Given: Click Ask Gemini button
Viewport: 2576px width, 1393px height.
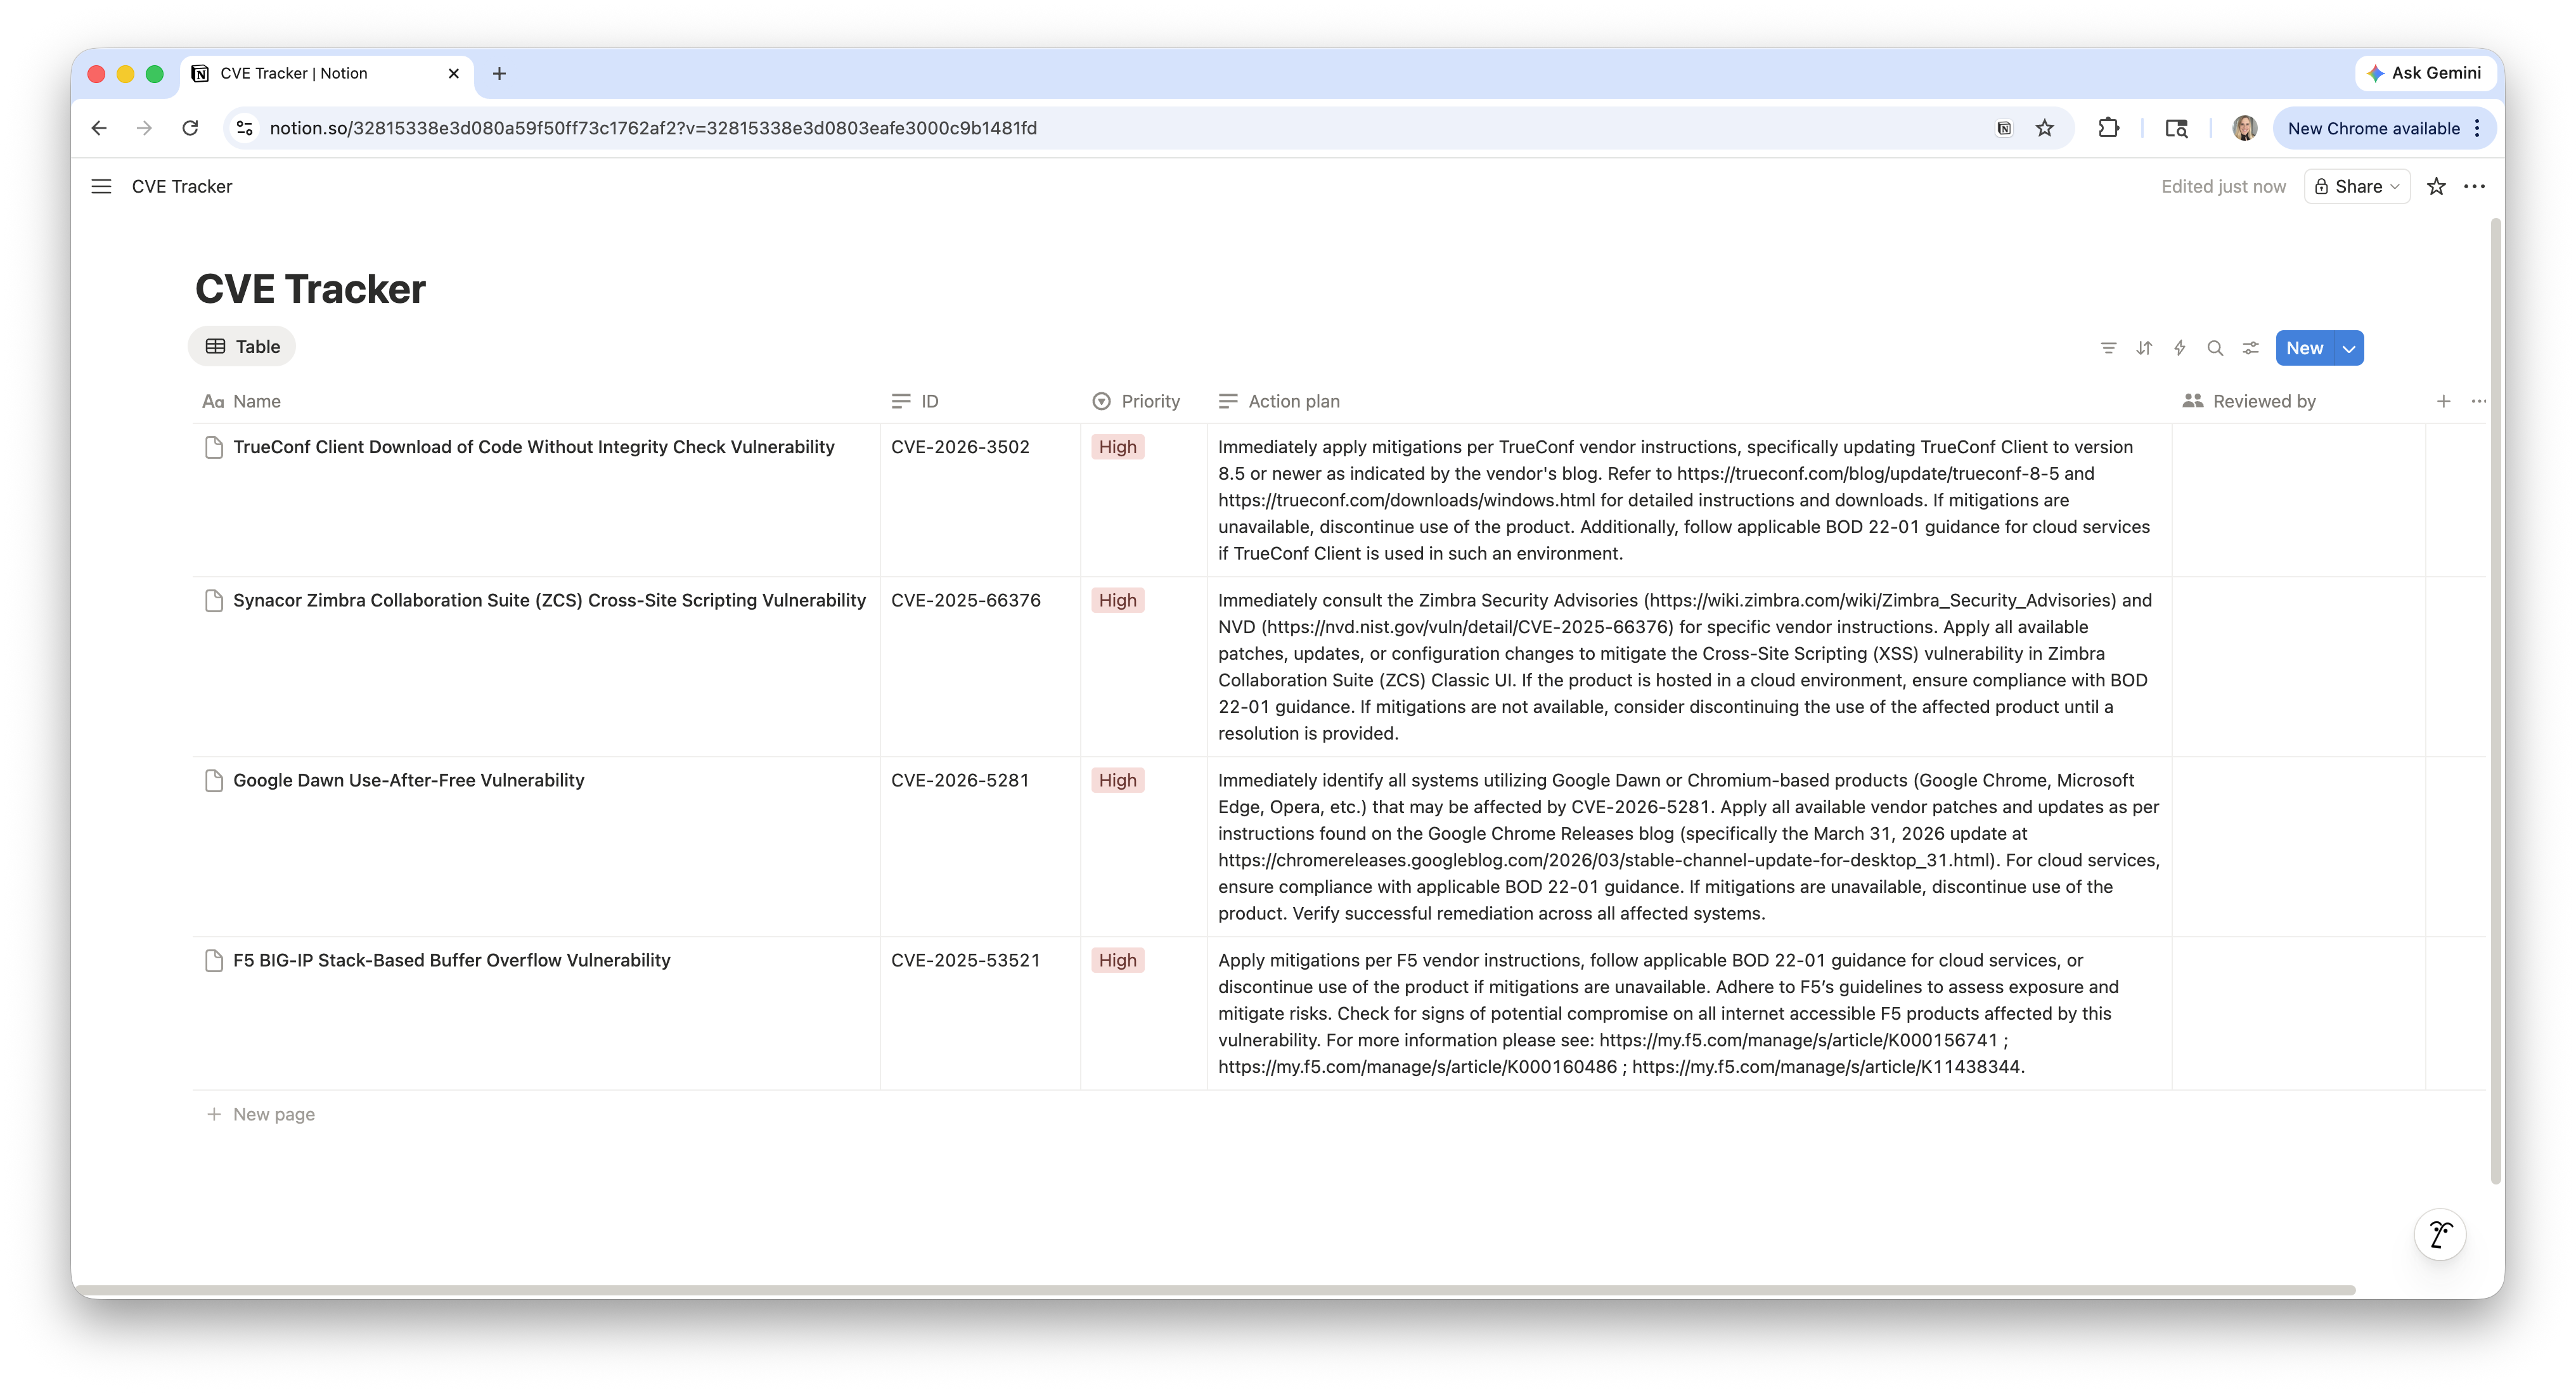Looking at the screenshot, I should (x=2425, y=73).
